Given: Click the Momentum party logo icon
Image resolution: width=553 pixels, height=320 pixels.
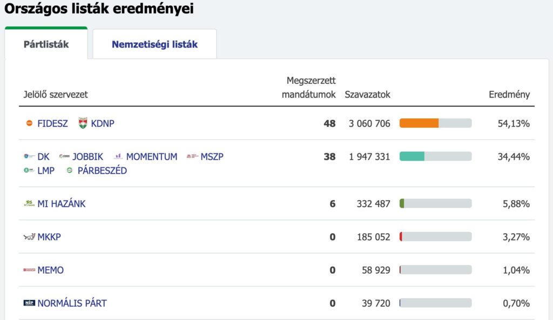Looking at the screenshot, I should click(x=118, y=157).
